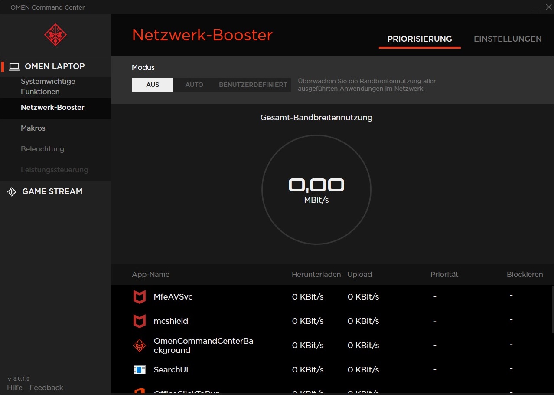Click the laptop icon beside OMEN LAPTOP
The image size is (554, 395).
point(15,67)
